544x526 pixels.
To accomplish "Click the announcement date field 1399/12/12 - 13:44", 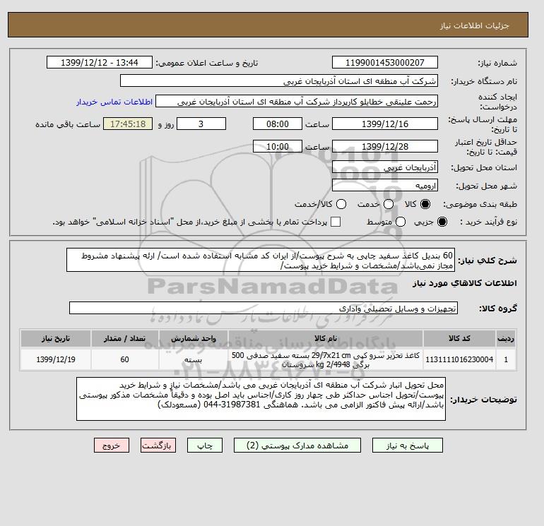I will (99, 62).
